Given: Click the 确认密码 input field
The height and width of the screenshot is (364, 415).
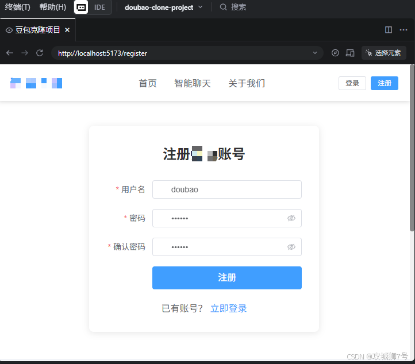Looking at the screenshot, I should (x=227, y=247).
